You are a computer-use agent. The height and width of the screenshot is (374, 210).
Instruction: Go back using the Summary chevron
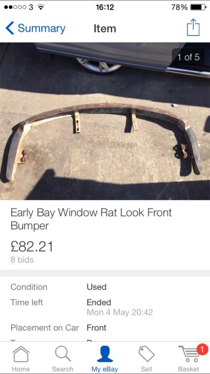pos(9,28)
